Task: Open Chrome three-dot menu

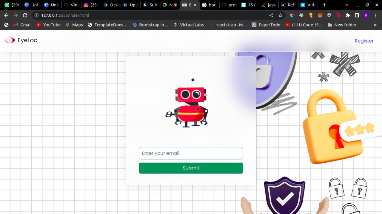Action: coord(375,15)
